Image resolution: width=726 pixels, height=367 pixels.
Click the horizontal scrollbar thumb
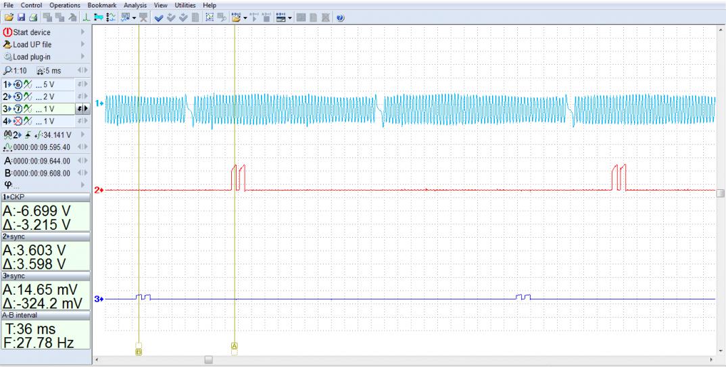coord(208,360)
